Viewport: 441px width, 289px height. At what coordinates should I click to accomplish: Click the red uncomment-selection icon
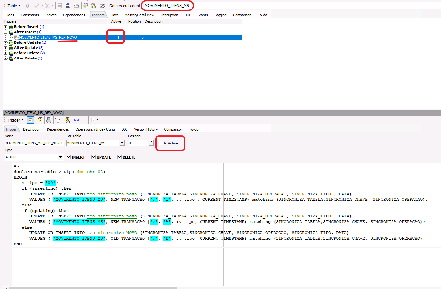tap(84, 120)
